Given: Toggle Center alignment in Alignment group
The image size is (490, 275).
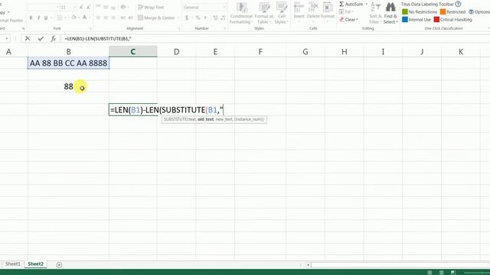Looking at the screenshot, I should (x=106, y=18).
